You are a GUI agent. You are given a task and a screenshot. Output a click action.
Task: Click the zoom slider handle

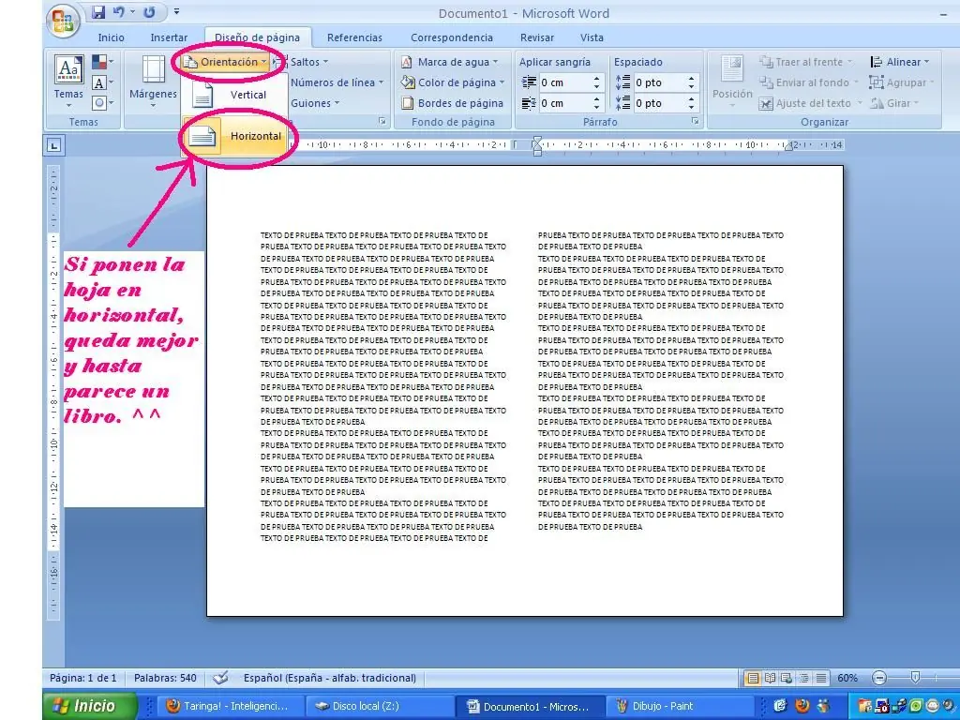pyautogui.click(x=915, y=677)
